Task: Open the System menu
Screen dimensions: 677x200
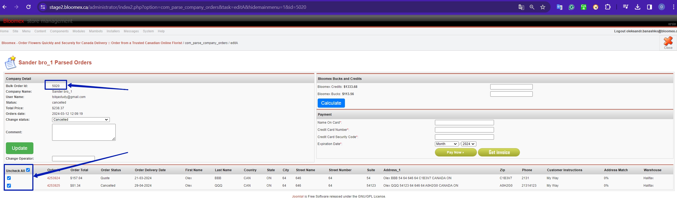Action: coord(148,31)
